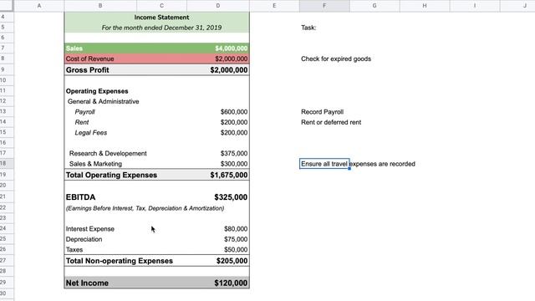
Task: Select the $4,000,000 sales value
Action: pyautogui.click(x=231, y=48)
